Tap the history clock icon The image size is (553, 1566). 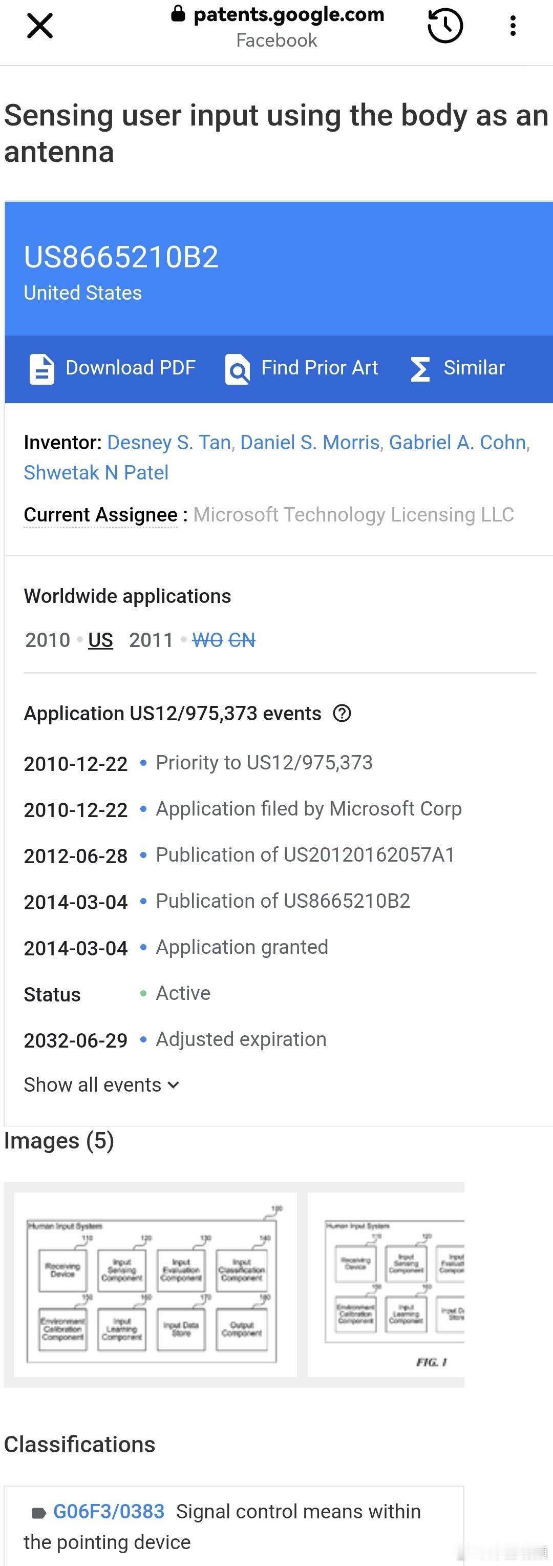445,26
